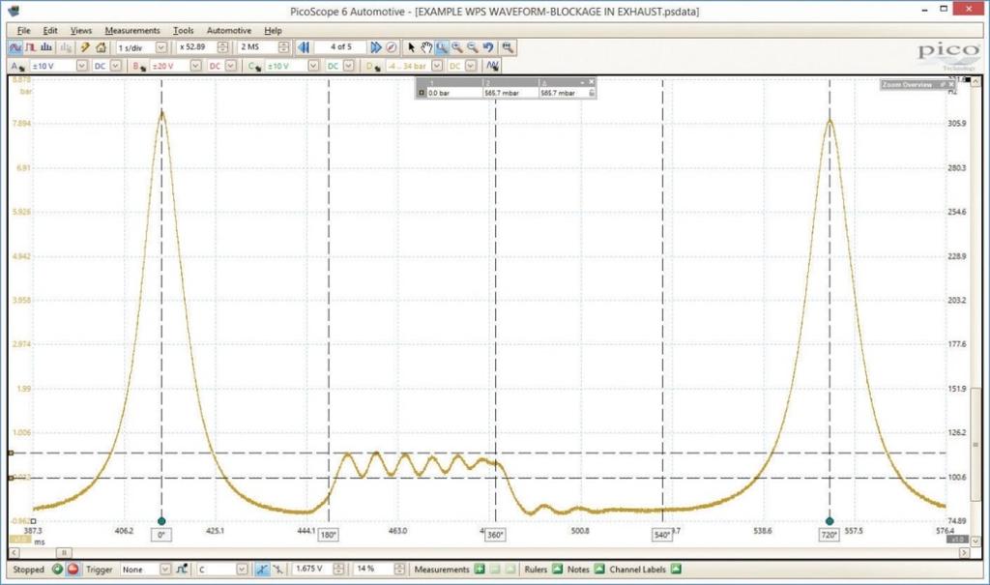
Task: Click the zoom out magnifier
Action: point(472,47)
